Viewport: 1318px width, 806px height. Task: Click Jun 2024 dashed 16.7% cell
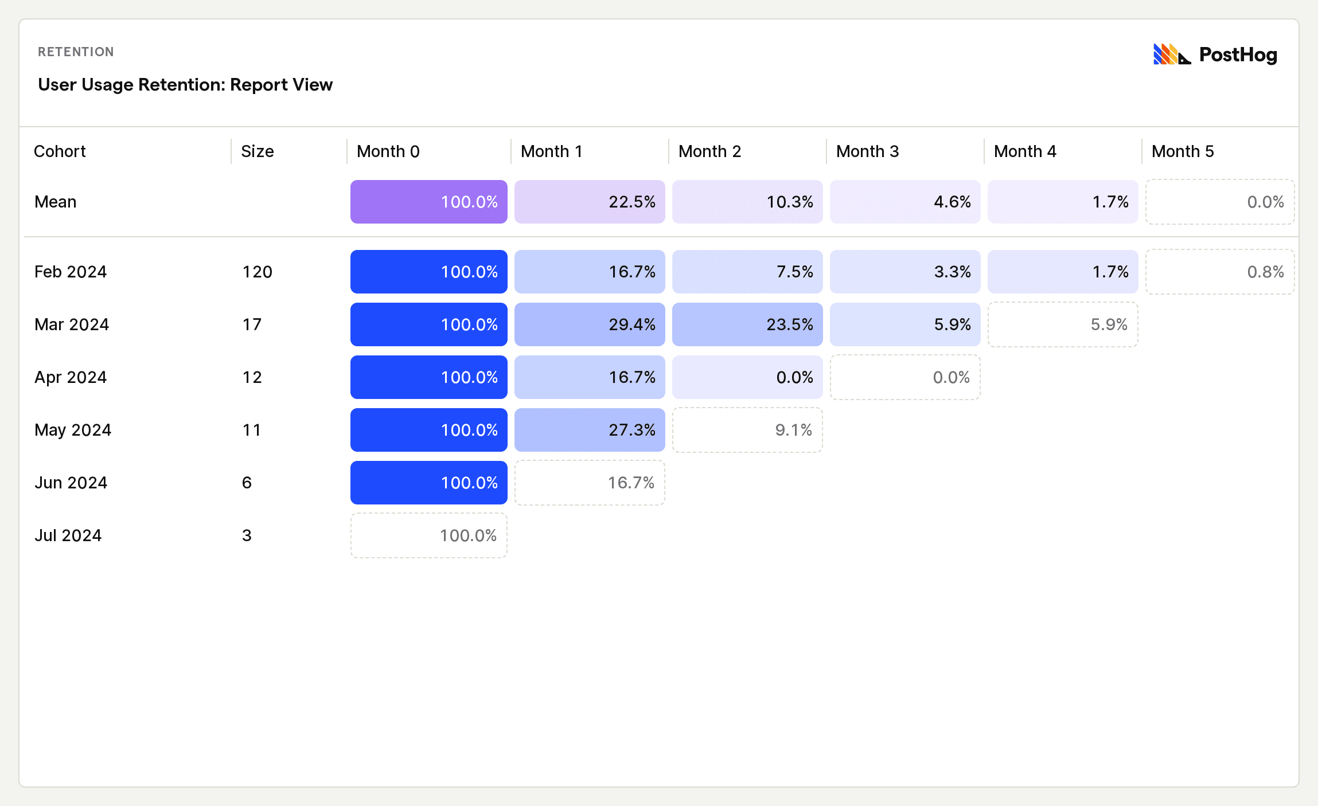(x=590, y=483)
